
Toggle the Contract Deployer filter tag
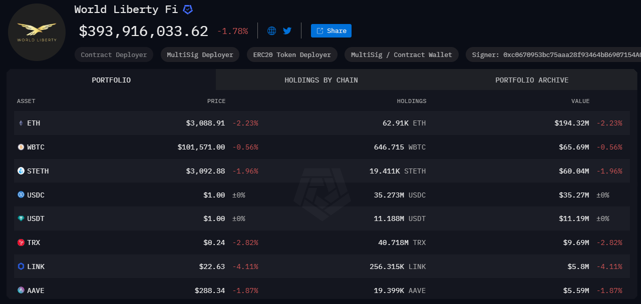pyautogui.click(x=114, y=54)
